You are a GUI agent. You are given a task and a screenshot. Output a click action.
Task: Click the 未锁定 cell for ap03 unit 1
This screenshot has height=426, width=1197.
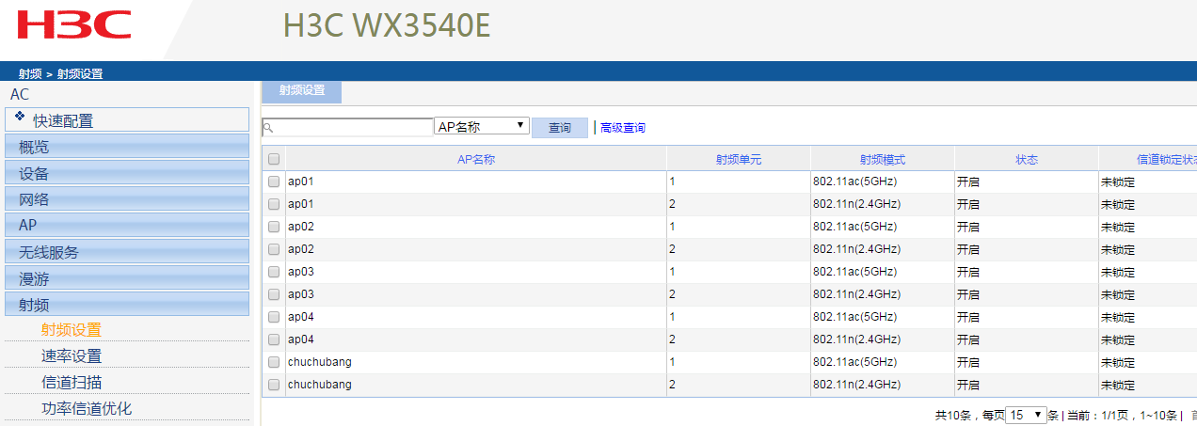click(1118, 272)
